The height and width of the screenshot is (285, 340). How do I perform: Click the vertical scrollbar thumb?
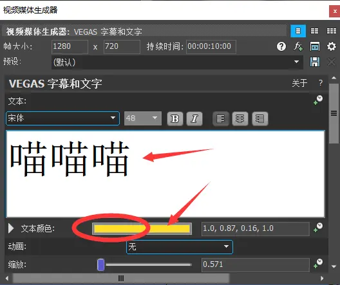tap(334, 113)
